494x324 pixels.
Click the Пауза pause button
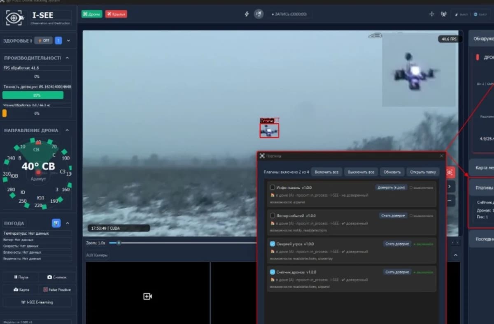click(21, 277)
